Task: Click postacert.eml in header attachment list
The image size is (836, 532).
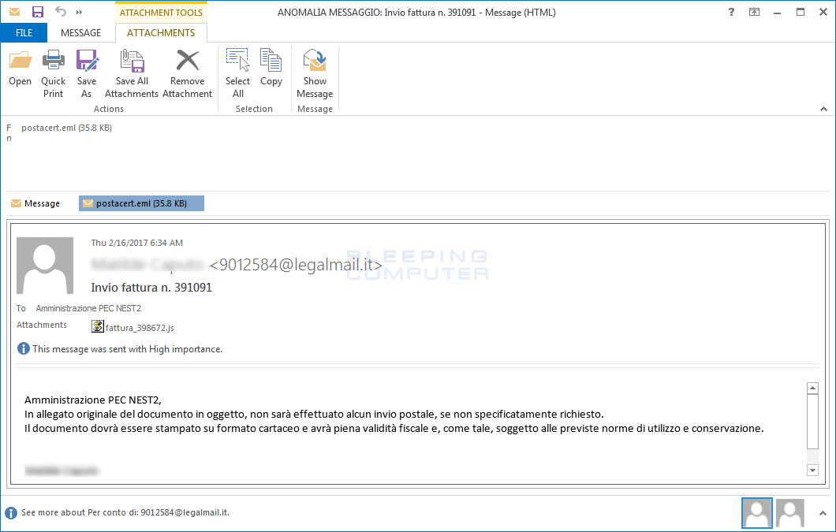Action: click(67, 128)
